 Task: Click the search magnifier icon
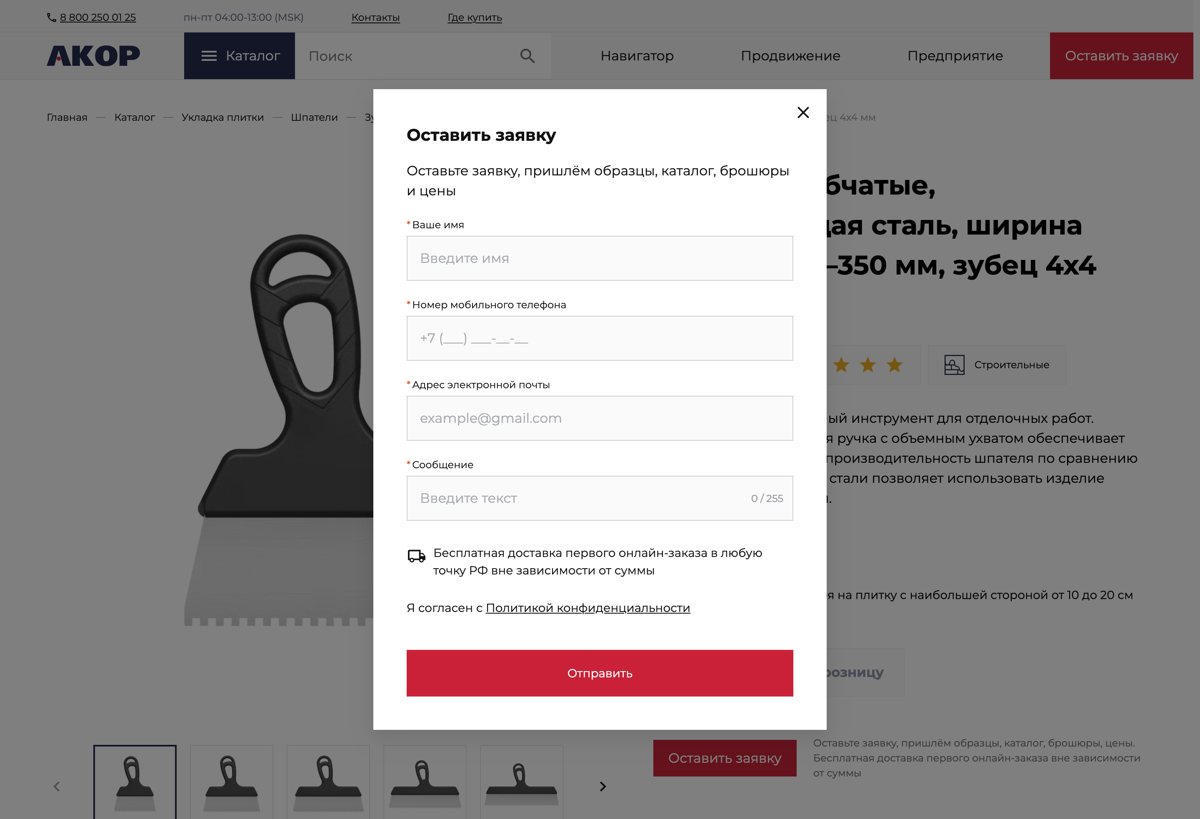527,56
